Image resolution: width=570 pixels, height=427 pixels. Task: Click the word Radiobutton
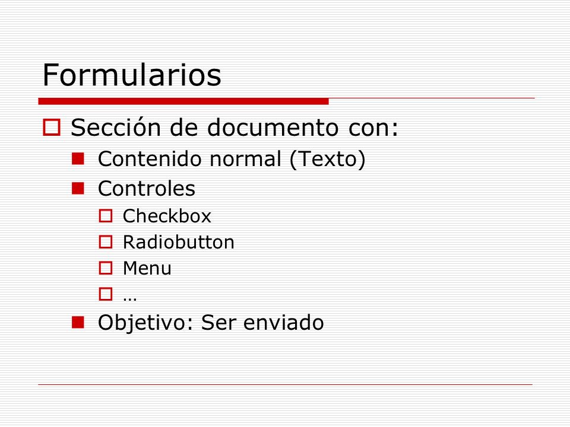coord(179,242)
